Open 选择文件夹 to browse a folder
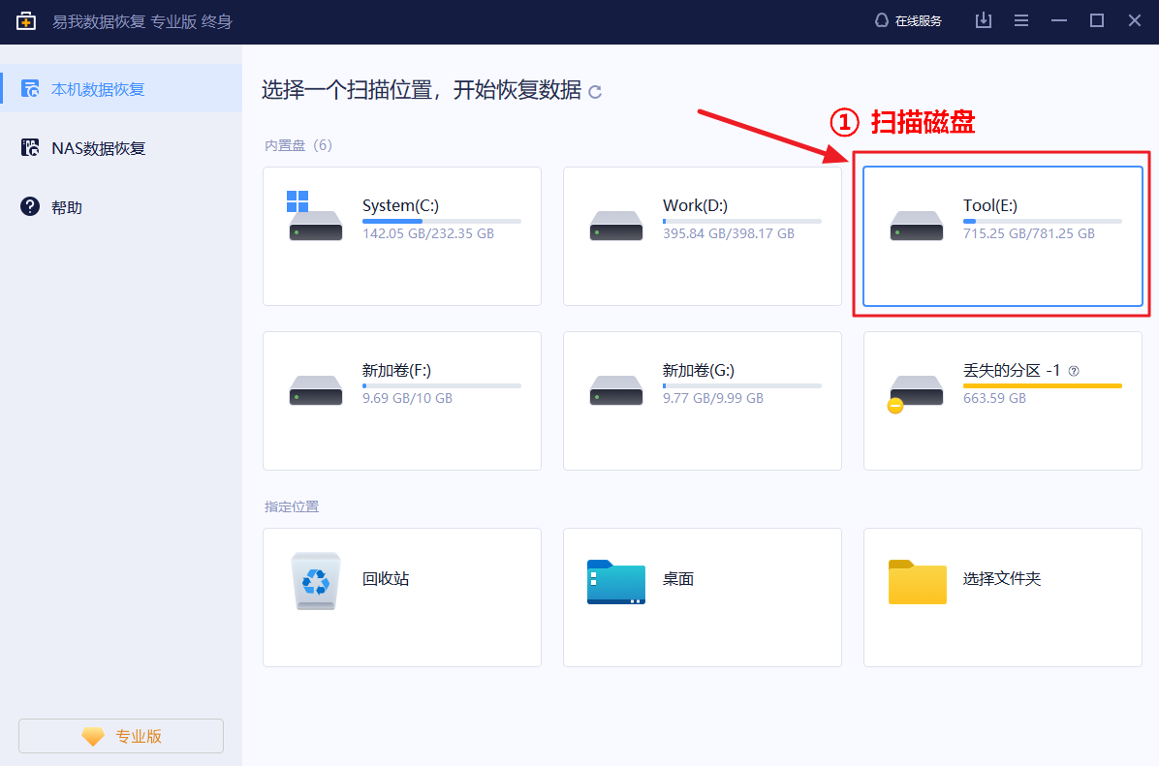Screen dimensions: 1159x766 [x=1002, y=597]
